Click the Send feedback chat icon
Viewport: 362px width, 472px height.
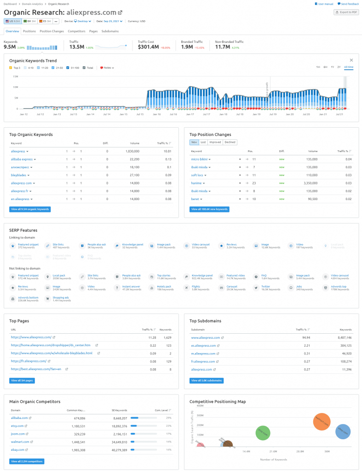339,4
